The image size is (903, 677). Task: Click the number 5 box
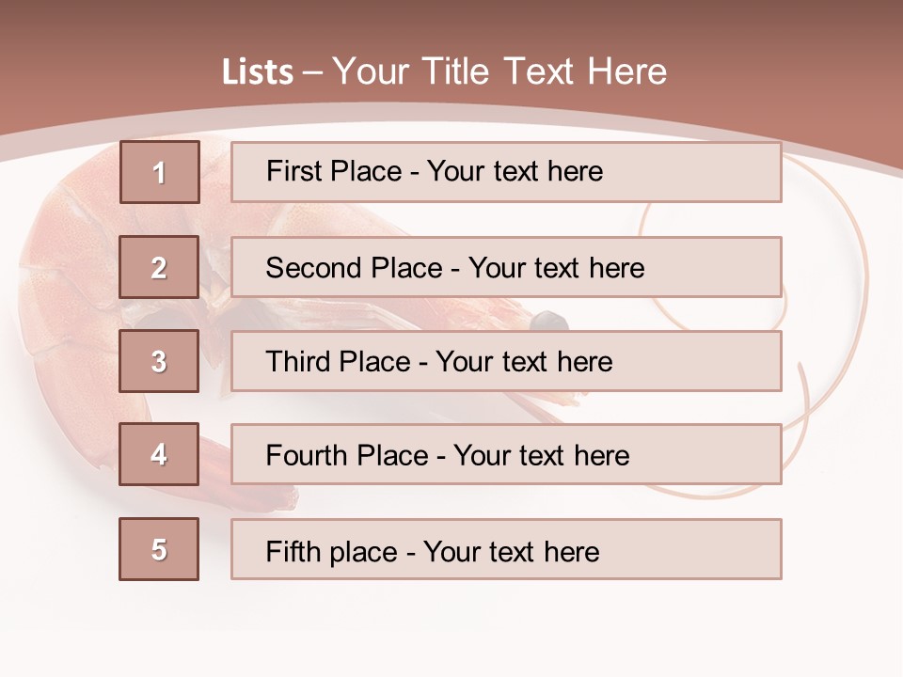(159, 549)
